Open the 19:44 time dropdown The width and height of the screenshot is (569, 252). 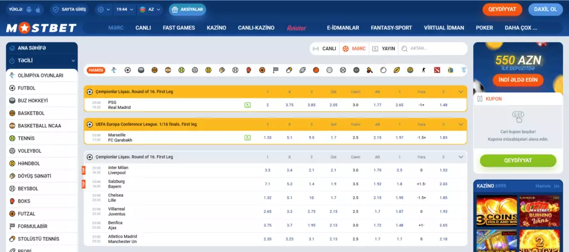[x=124, y=10]
